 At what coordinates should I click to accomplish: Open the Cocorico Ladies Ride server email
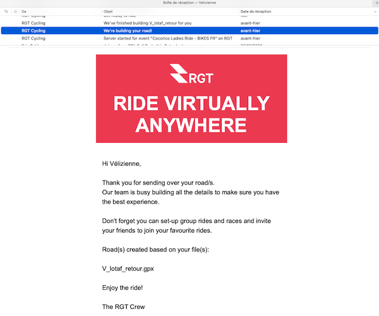click(189, 38)
